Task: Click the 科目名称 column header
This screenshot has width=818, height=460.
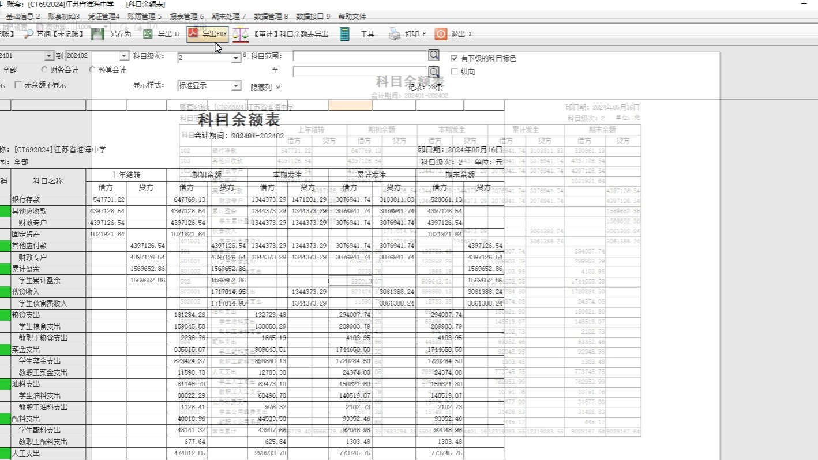Action: (x=48, y=181)
